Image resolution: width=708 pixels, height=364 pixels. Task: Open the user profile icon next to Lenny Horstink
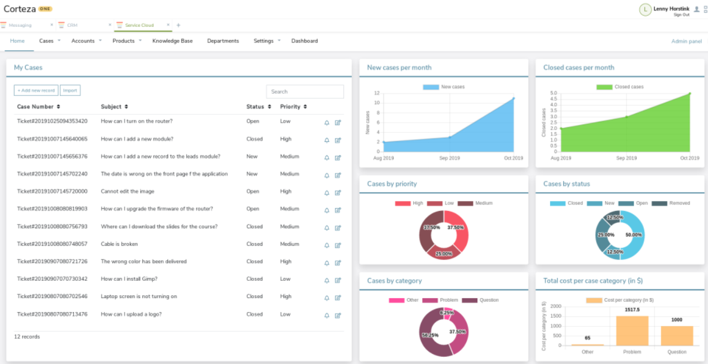click(696, 9)
